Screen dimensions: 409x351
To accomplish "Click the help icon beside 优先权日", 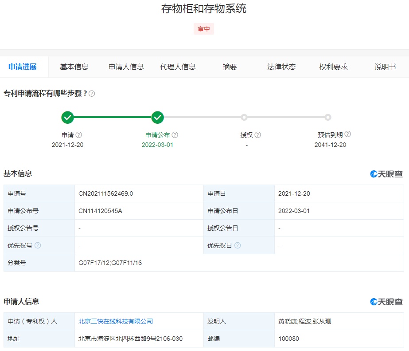I will 238,245.
